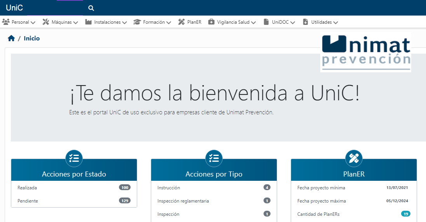Screen dimensions: 426x222
Task: Click the date 05/12/2024
Action: pos(397,201)
